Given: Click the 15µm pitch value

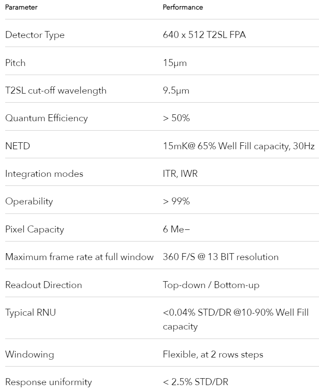Looking at the screenshot, I should click(175, 63).
